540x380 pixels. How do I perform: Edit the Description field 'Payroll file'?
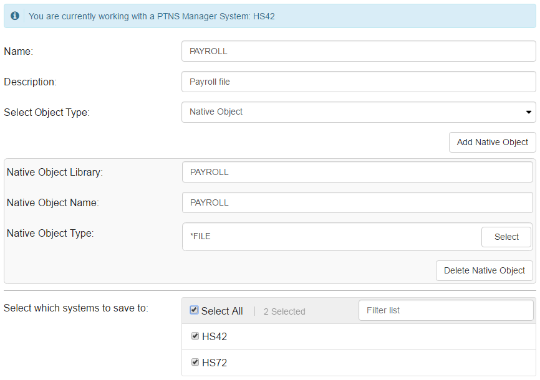(x=358, y=82)
